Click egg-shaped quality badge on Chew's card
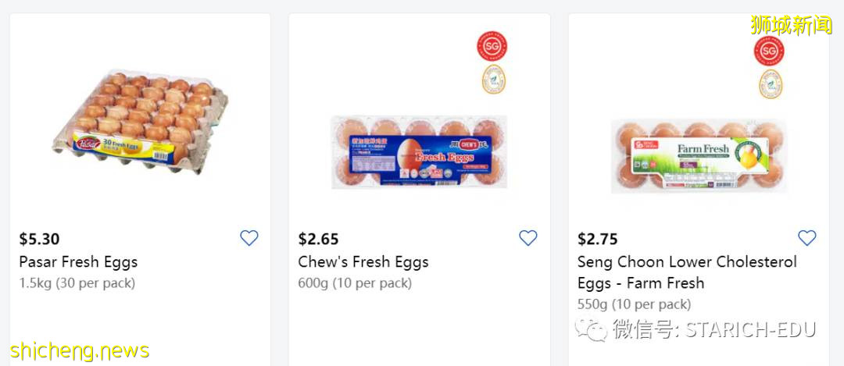 (493, 79)
